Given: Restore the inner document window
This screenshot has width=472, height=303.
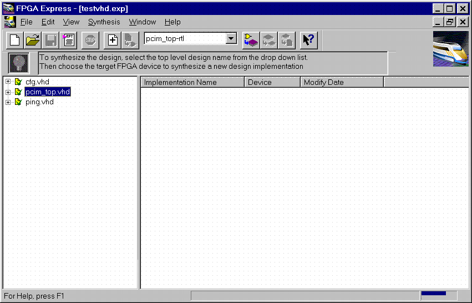Looking at the screenshot, I should pyautogui.click(x=450, y=22).
